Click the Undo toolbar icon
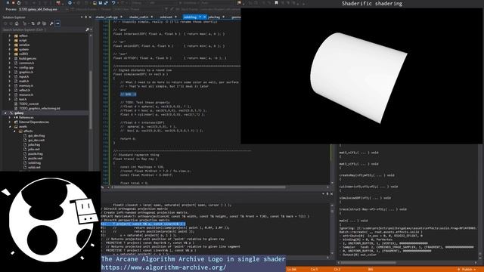The image size is (484, 272). coord(113,3)
